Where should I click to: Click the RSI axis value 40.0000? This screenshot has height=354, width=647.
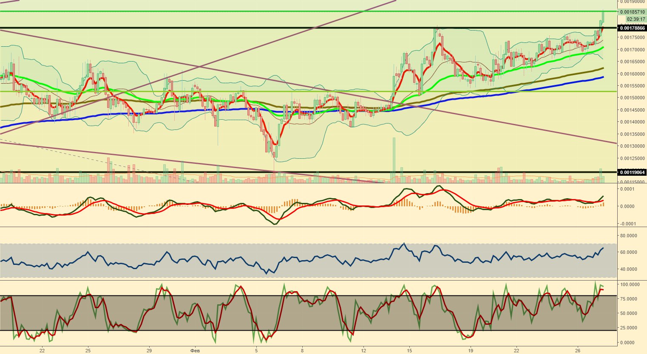pos(629,269)
